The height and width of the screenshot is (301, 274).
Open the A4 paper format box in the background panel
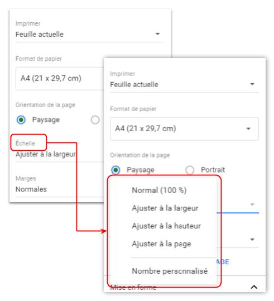(x=60, y=79)
